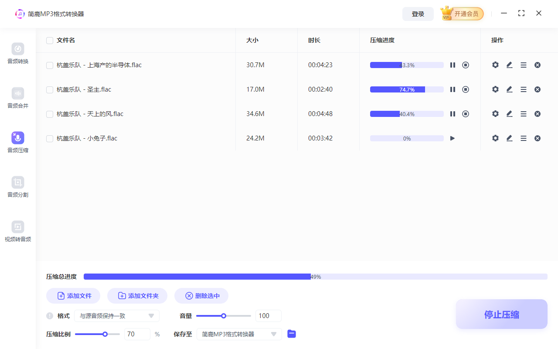Switch to 音频合并 sidebar tab

coord(18,98)
